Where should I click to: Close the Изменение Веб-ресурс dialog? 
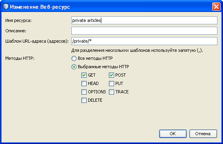(x=216, y=7)
